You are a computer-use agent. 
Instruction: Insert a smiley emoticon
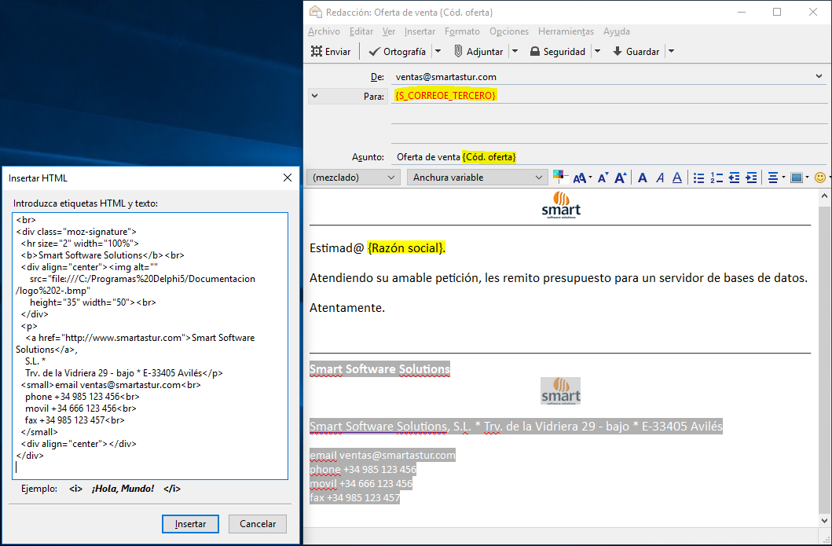tap(819, 178)
